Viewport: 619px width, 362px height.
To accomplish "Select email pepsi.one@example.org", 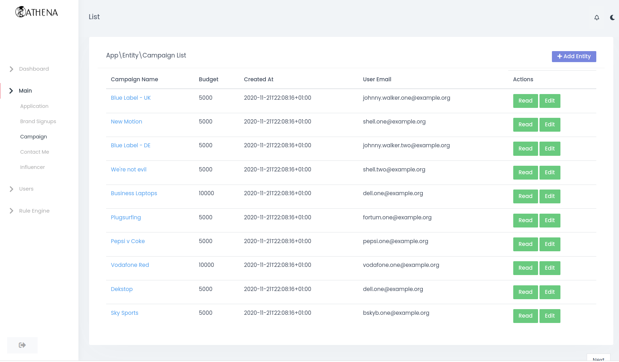I will tap(395, 241).
